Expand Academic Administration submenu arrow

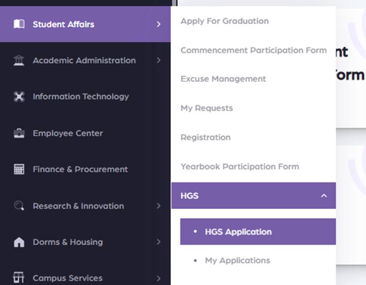[x=158, y=61]
